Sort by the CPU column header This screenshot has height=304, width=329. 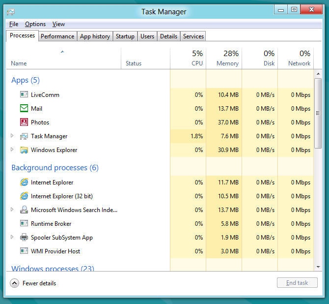(x=188, y=58)
